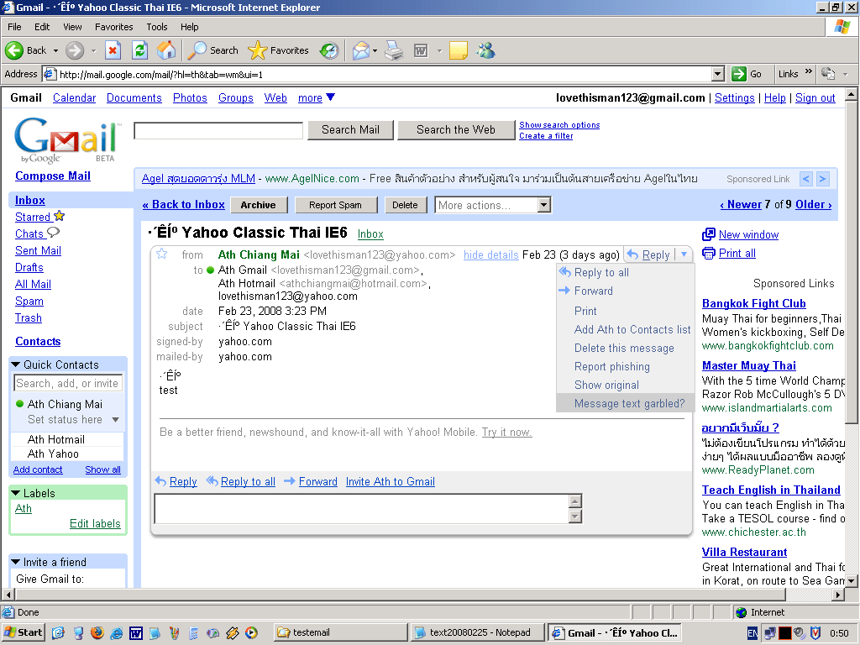Open the Compose Mail link
Viewport: 860px width, 645px height.
(53, 176)
